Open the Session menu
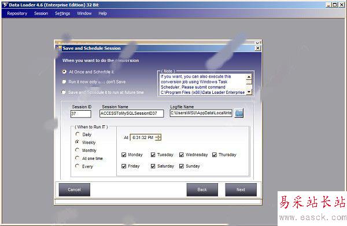This screenshot has width=347, height=226. 41,13
